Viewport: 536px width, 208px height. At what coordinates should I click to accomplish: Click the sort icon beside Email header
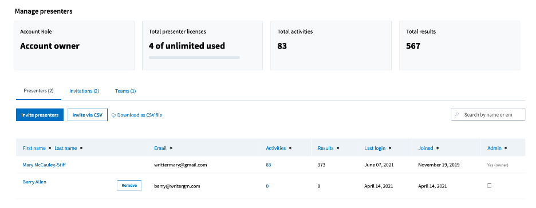[171, 149]
